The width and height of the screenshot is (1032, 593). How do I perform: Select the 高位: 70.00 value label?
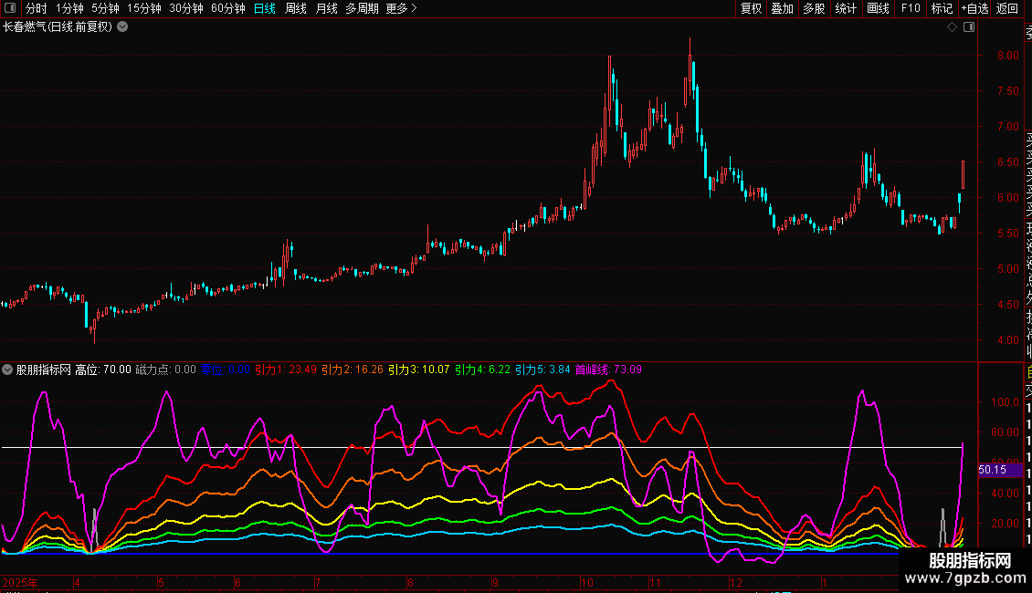pyautogui.click(x=103, y=369)
